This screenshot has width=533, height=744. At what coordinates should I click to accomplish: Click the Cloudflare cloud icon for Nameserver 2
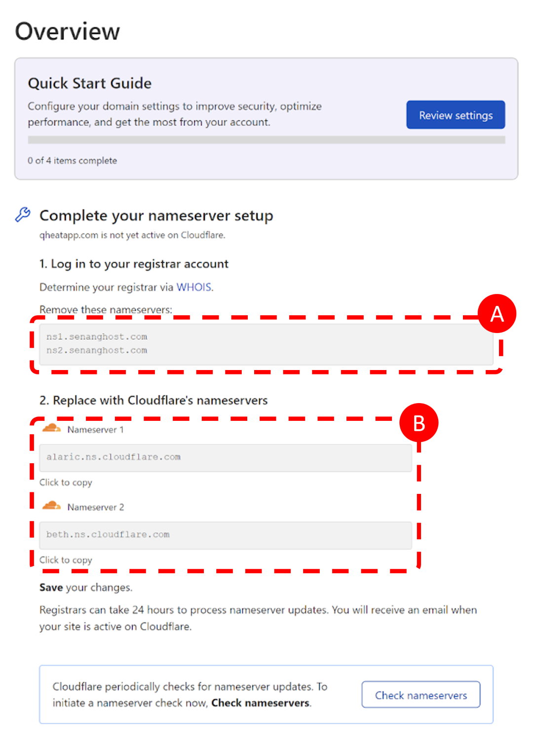tap(51, 506)
